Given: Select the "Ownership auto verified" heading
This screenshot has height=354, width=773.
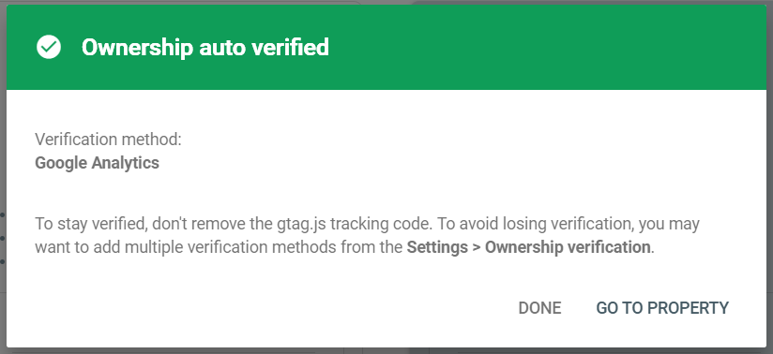Looking at the screenshot, I should point(205,47).
